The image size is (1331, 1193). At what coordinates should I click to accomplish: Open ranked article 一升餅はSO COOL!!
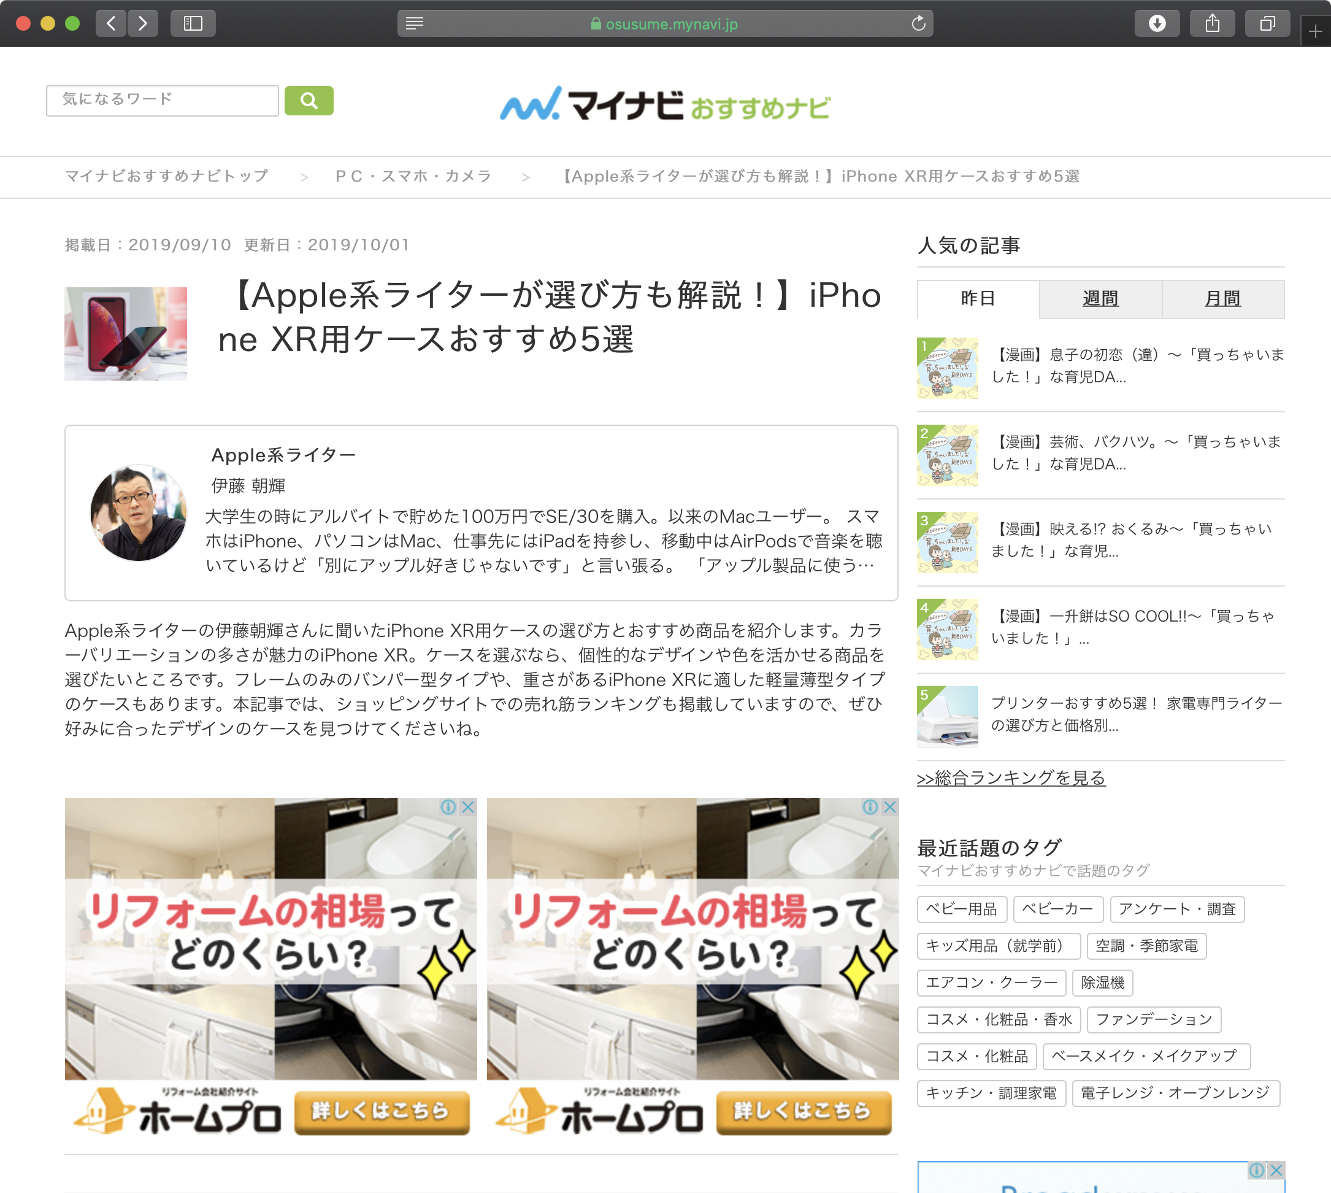(1132, 627)
